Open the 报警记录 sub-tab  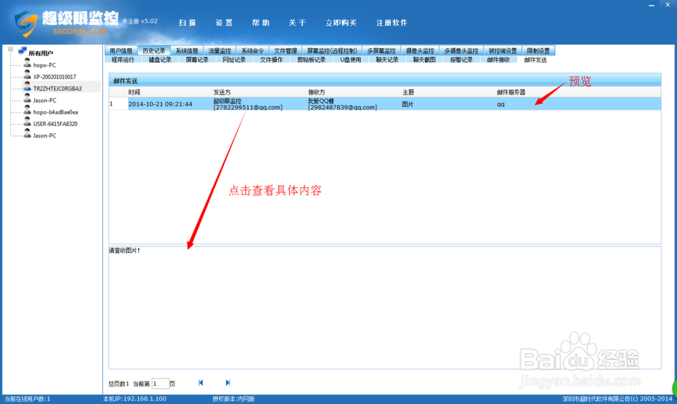461,60
